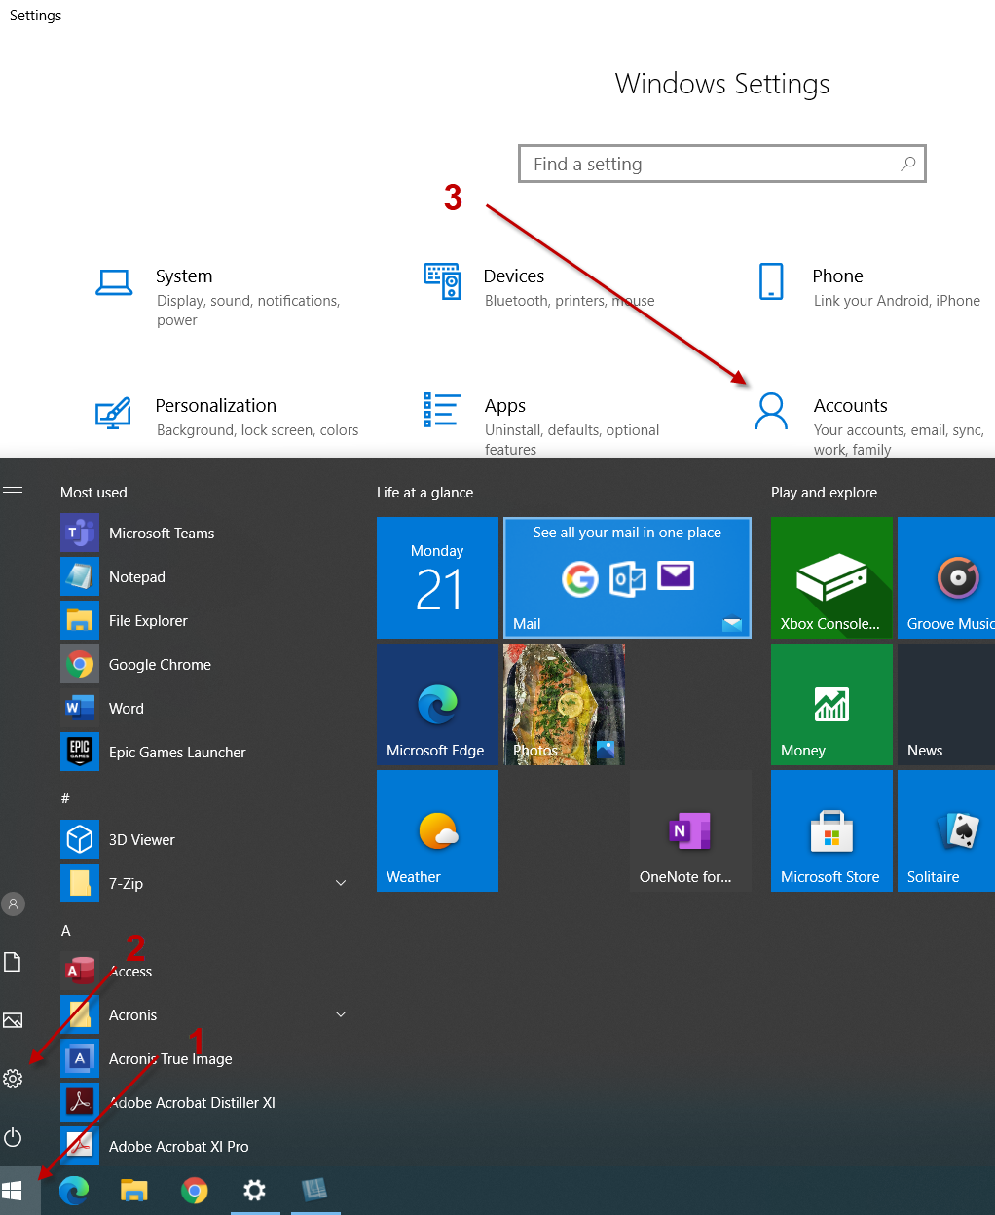Open the OneNote tile
The width and height of the screenshot is (995, 1215).
690,830
